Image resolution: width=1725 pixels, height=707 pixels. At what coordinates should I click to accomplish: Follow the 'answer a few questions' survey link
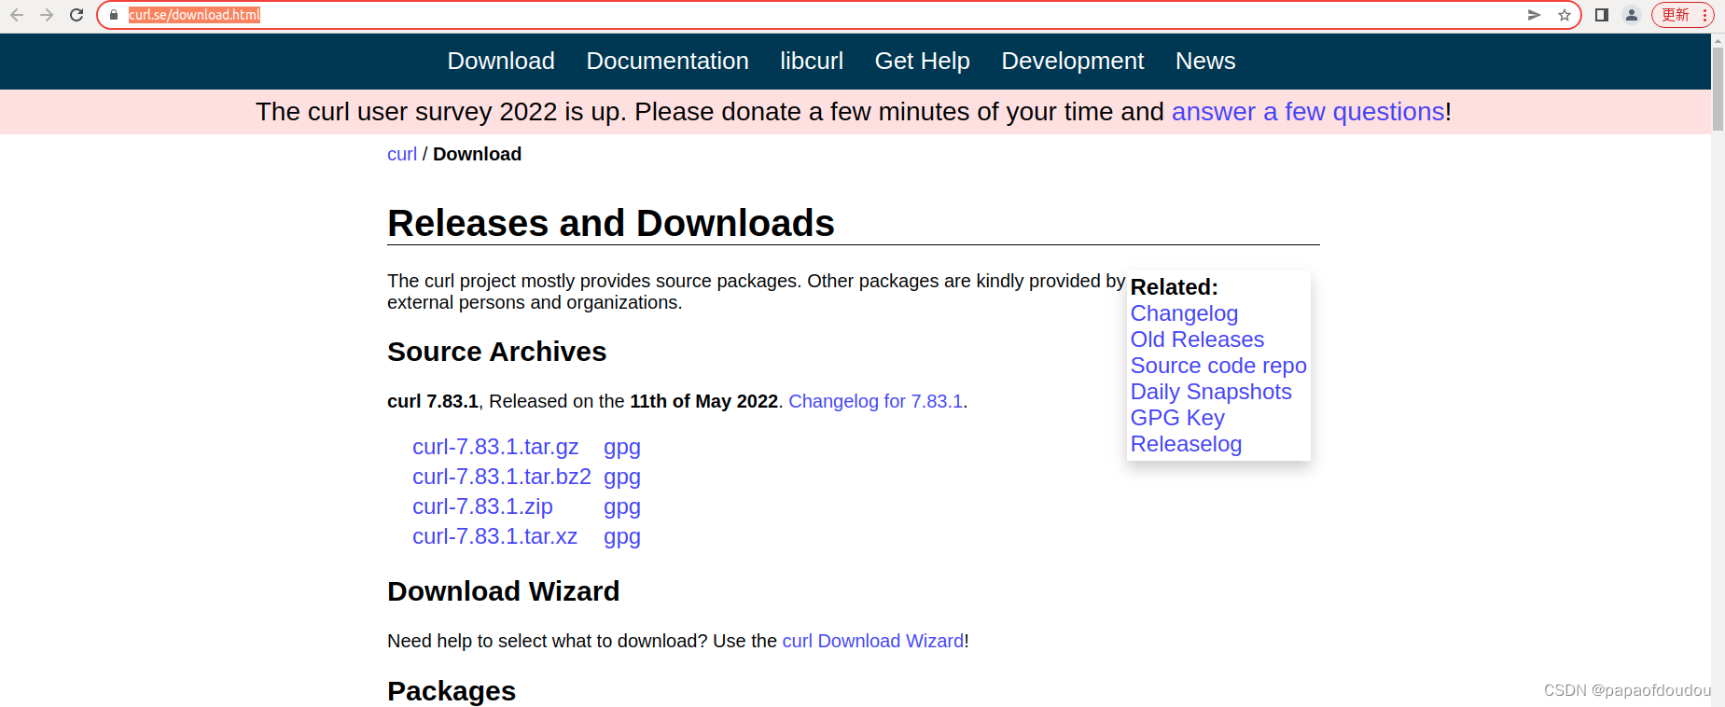pyautogui.click(x=1308, y=112)
